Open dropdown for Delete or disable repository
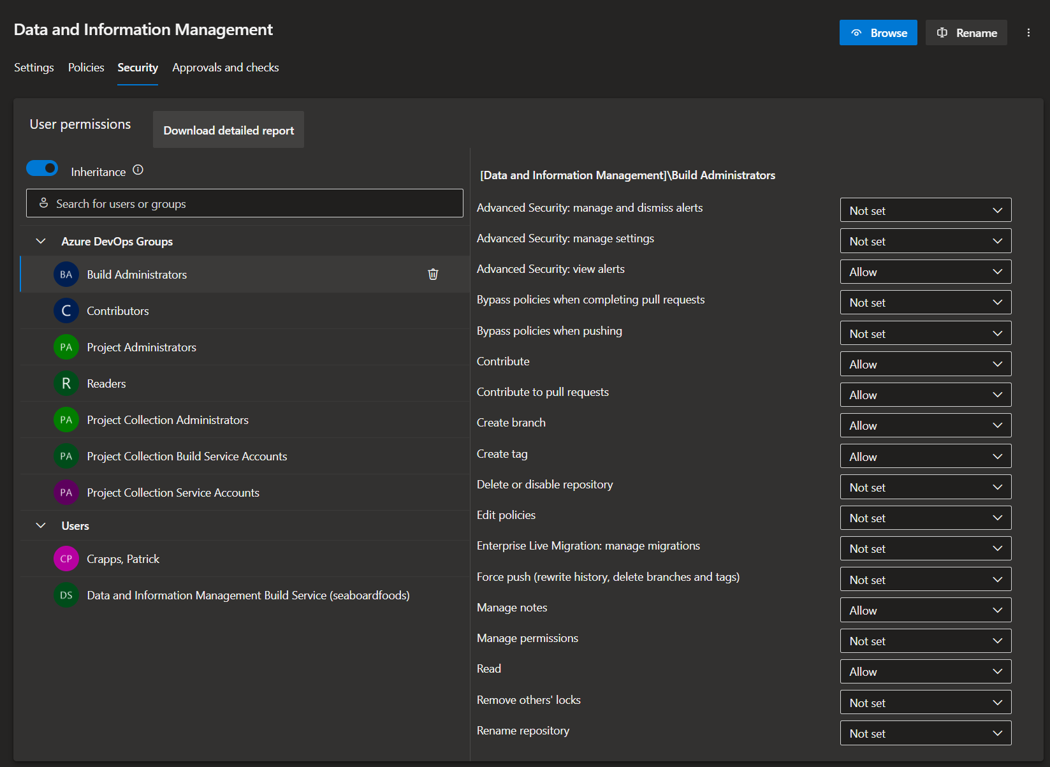This screenshot has height=767, width=1050. [x=926, y=487]
